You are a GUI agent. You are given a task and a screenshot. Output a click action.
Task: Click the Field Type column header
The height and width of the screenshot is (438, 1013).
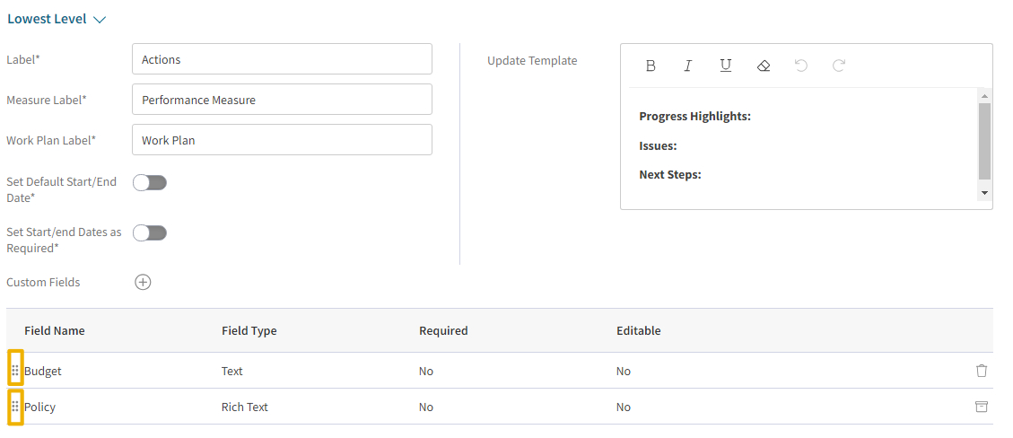click(249, 331)
